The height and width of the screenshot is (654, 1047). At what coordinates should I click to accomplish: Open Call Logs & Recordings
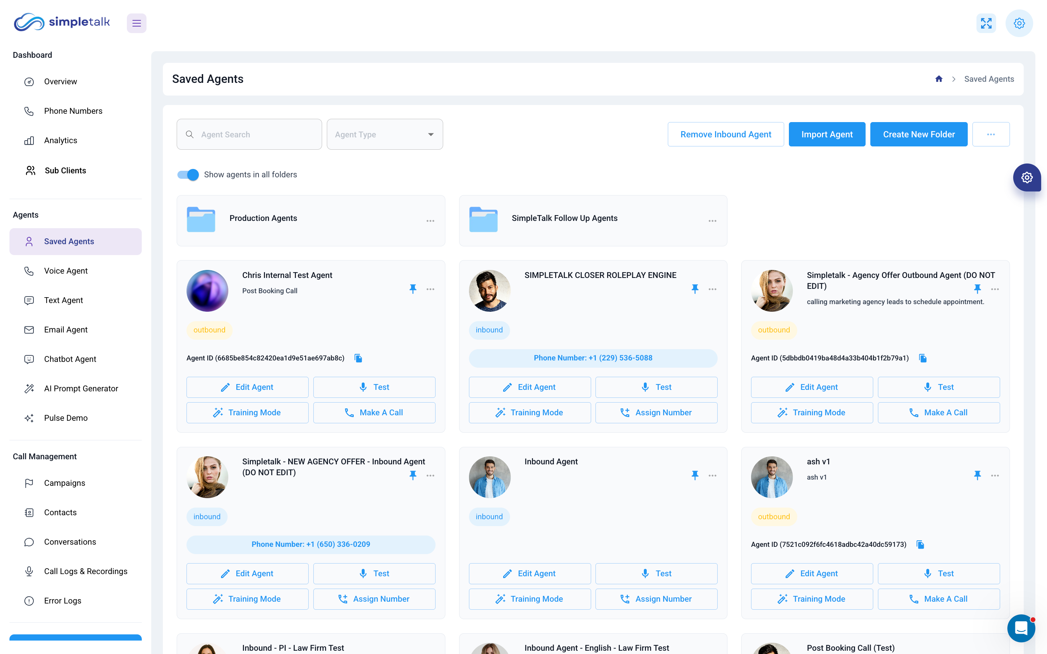(85, 571)
